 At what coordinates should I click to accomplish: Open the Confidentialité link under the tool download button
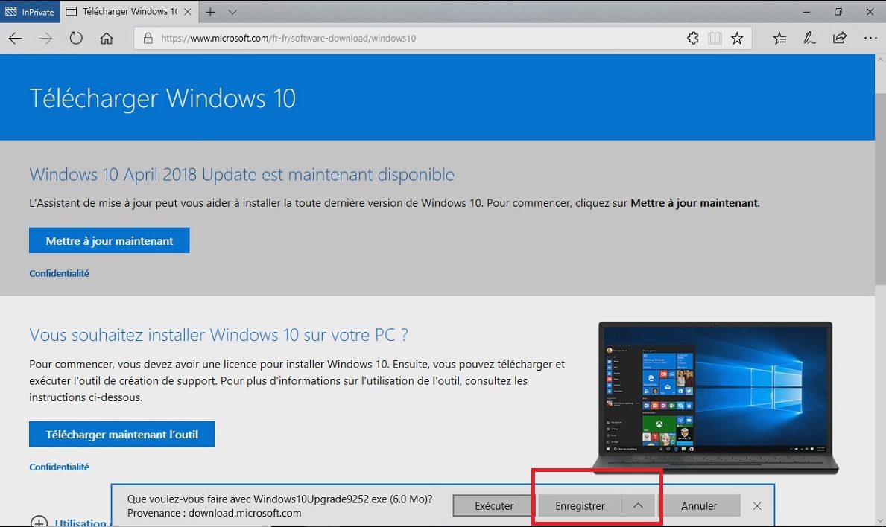tap(60, 467)
